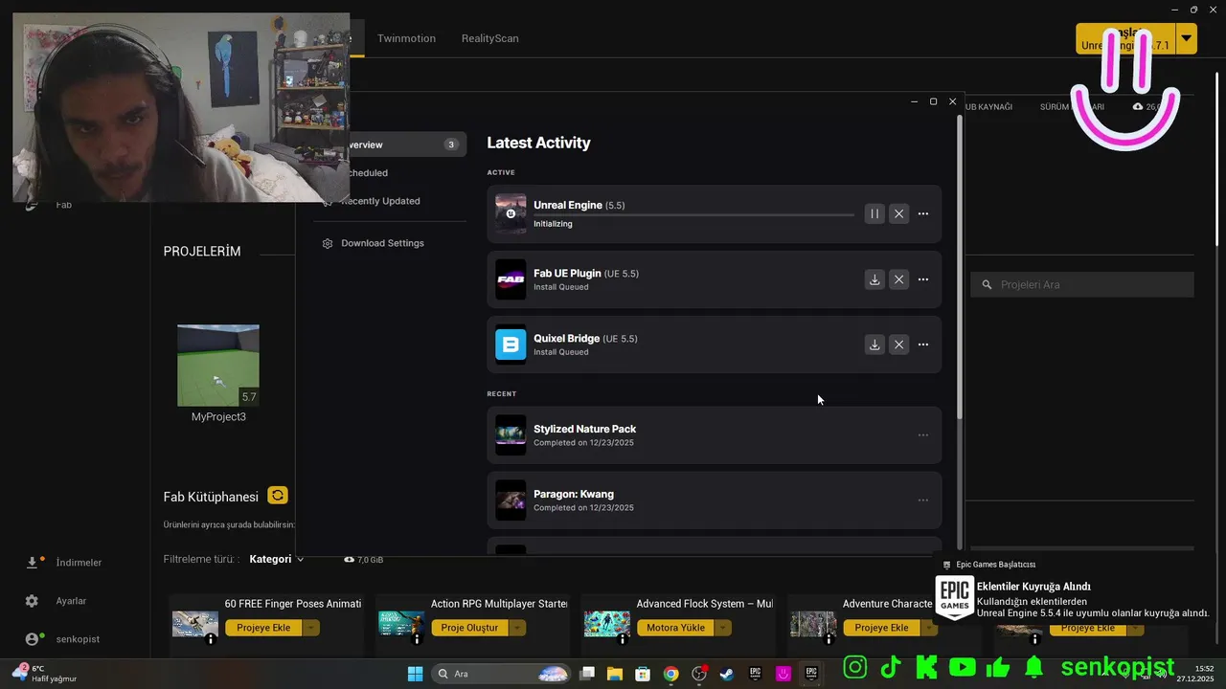The width and height of the screenshot is (1226, 689).
Task: Click Projeye Ekle for Adventure Character
Action: pyautogui.click(x=881, y=628)
